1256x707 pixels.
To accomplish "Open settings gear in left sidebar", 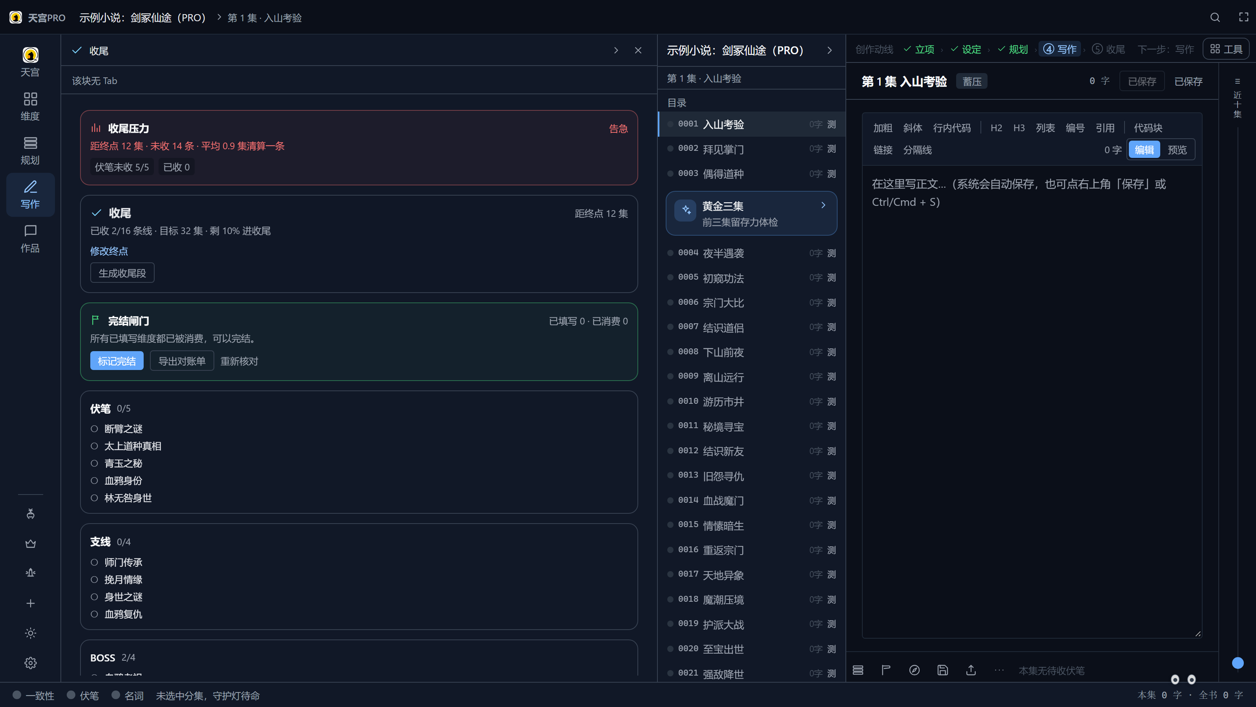I will coord(30,663).
